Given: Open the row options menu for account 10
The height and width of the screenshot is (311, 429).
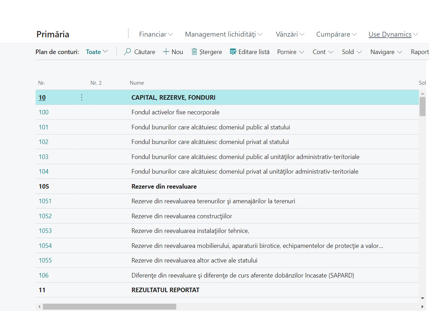Looking at the screenshot, I should [81, 97].
